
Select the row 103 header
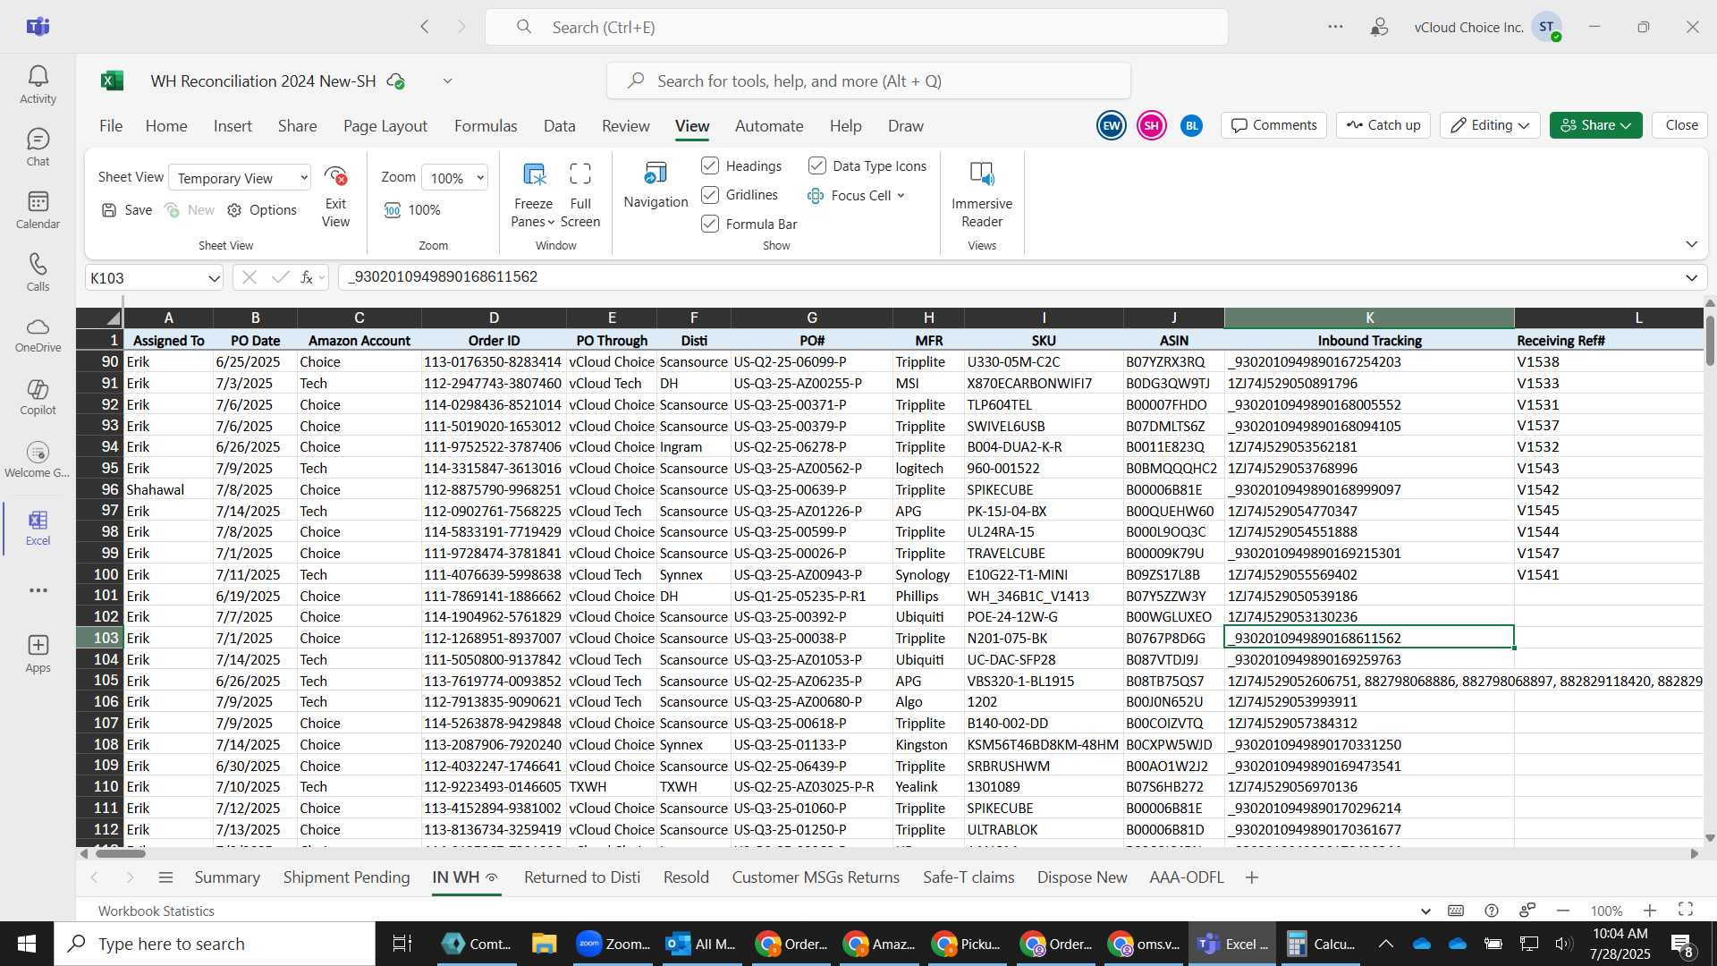(100, 638)
